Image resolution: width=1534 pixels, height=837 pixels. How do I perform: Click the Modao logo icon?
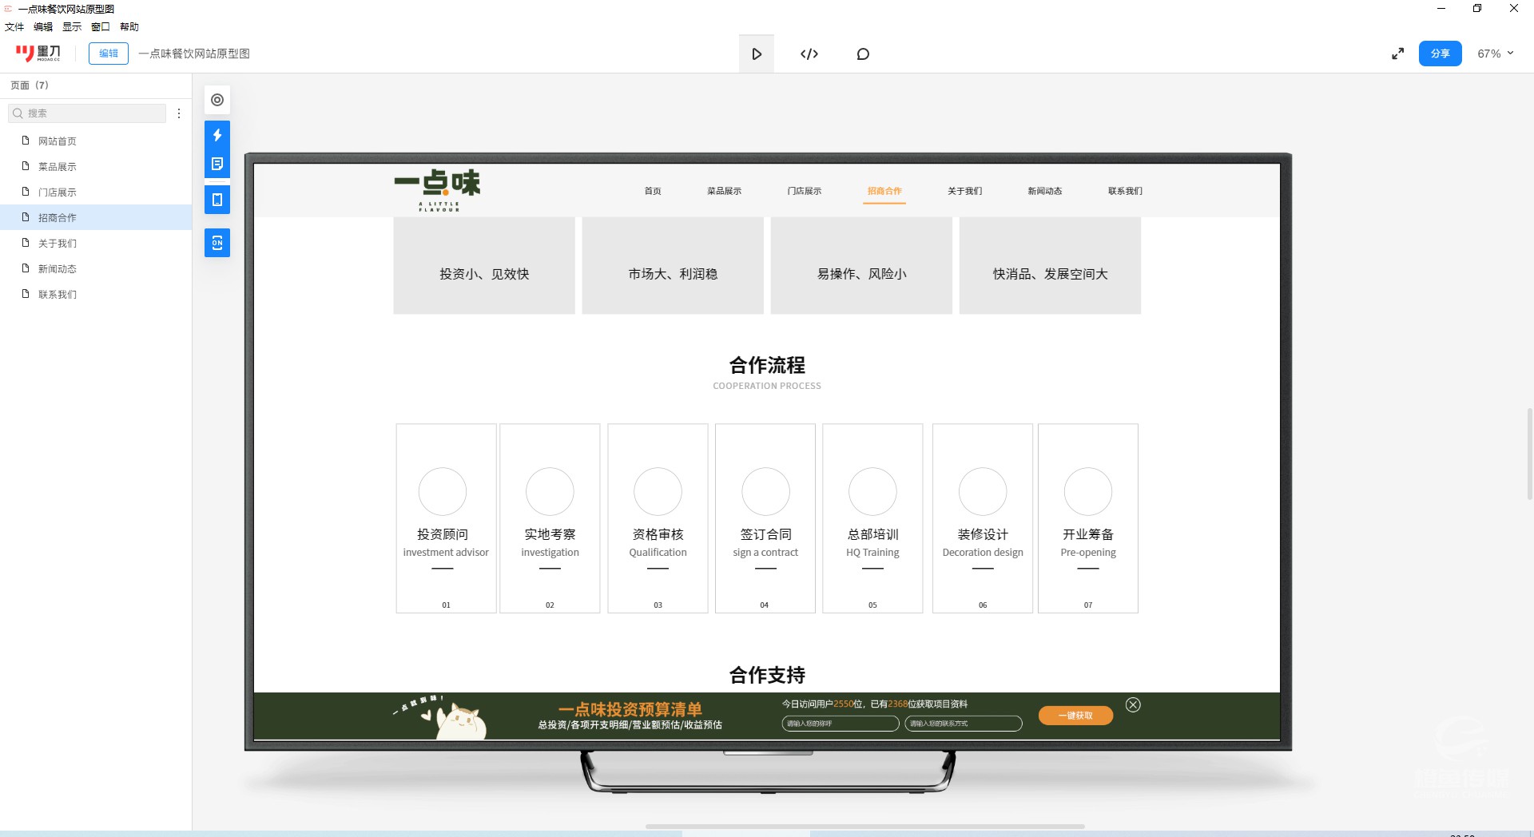point(38,54)
